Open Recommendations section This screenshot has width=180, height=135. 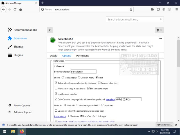pyautogui.click(x=22, y=30)
